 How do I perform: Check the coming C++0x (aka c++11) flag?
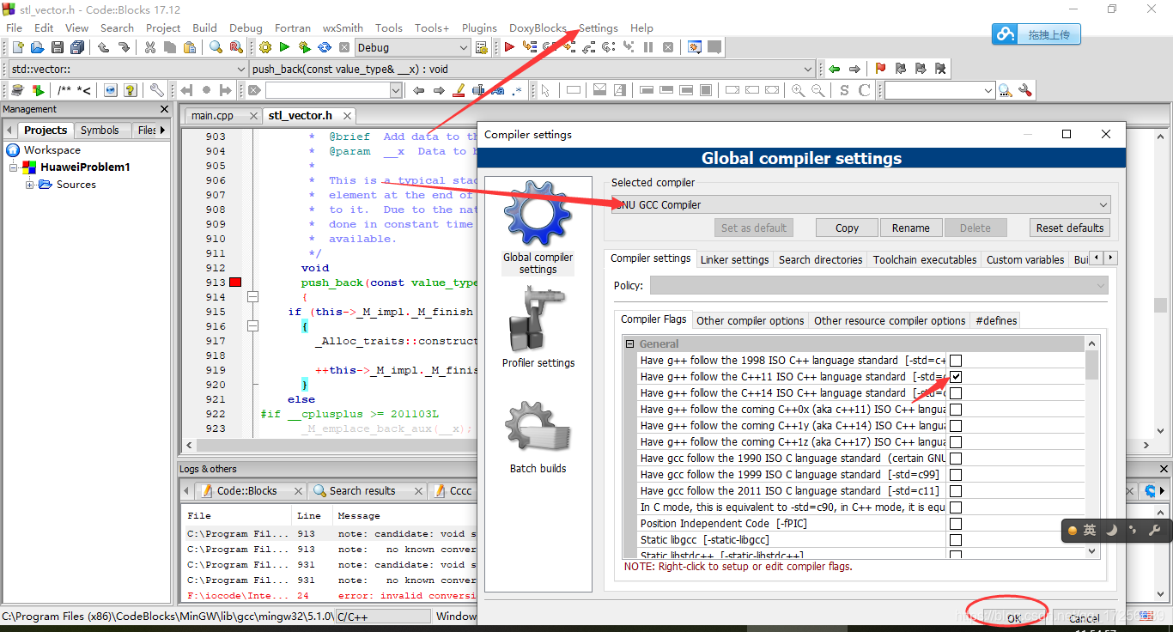click(x=956, y=410)
